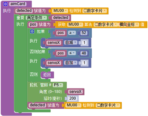Select the detected variable in the repeat condition
The image size is (148, 116).
tap(61, 18)
